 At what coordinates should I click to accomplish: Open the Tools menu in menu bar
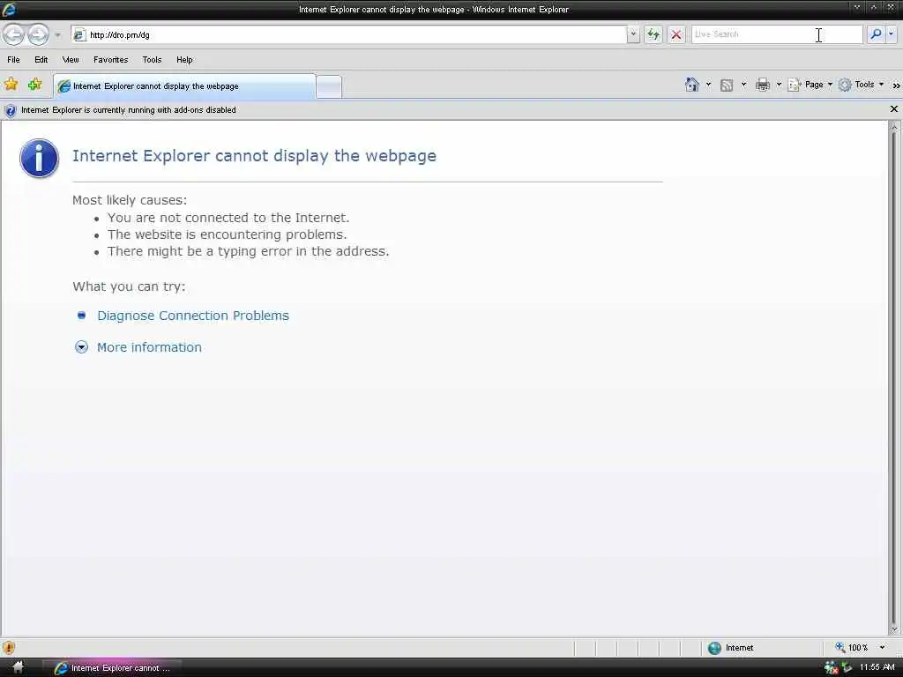pyautogui.click(x=152, y=59)
